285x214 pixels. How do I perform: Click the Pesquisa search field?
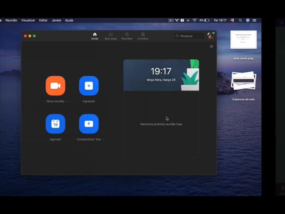(x=189, y=36)
